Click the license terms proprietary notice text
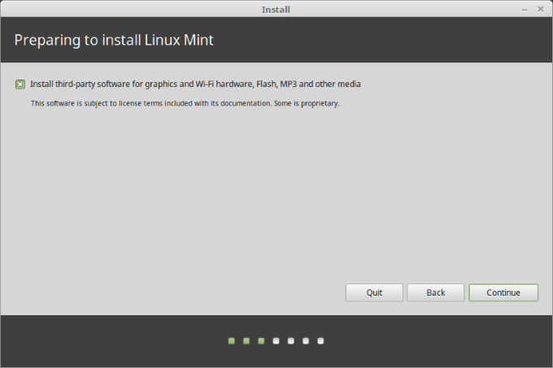This screenshot has width=553, height=368. click(x=185, y=103)
